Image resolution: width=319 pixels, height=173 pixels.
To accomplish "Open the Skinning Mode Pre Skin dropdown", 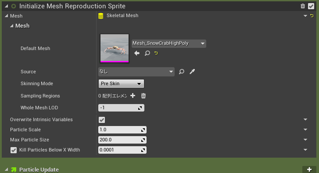I will 121,84.
